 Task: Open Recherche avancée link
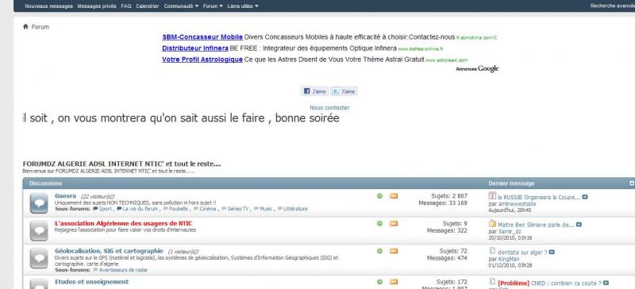(612, 6)
